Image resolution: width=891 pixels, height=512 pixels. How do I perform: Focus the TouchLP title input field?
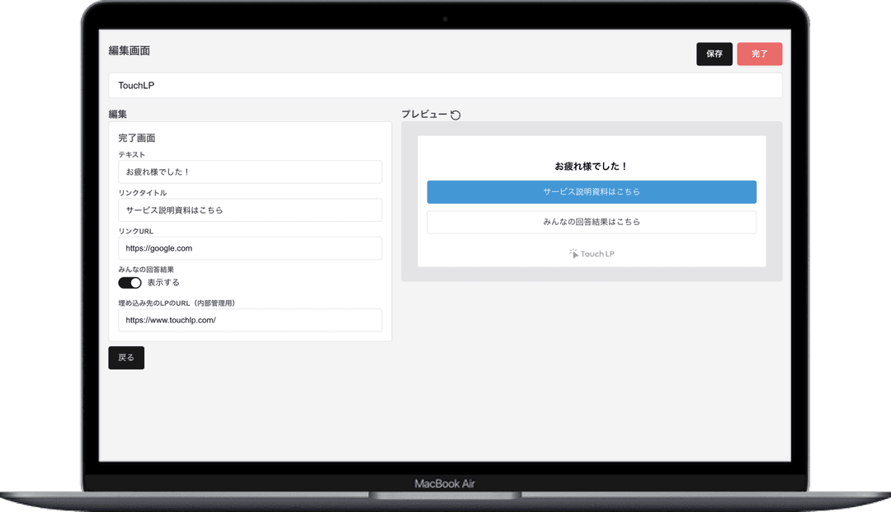tap(445, 86)
